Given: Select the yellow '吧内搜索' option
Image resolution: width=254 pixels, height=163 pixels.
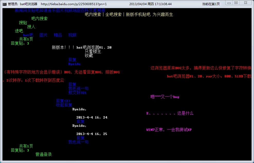Looking at the screenshot, I should point(93,15).
